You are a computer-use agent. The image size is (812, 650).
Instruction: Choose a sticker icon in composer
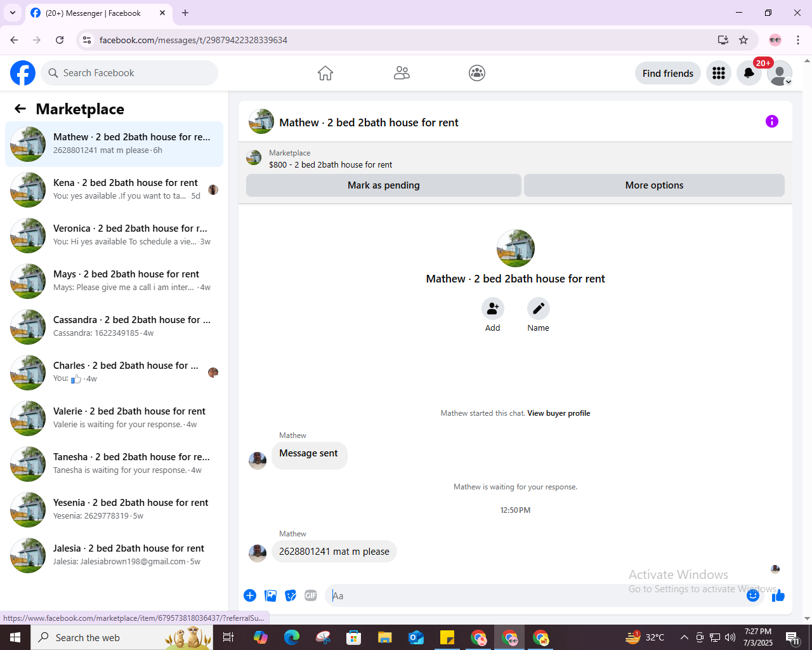(x=291, y=595)
